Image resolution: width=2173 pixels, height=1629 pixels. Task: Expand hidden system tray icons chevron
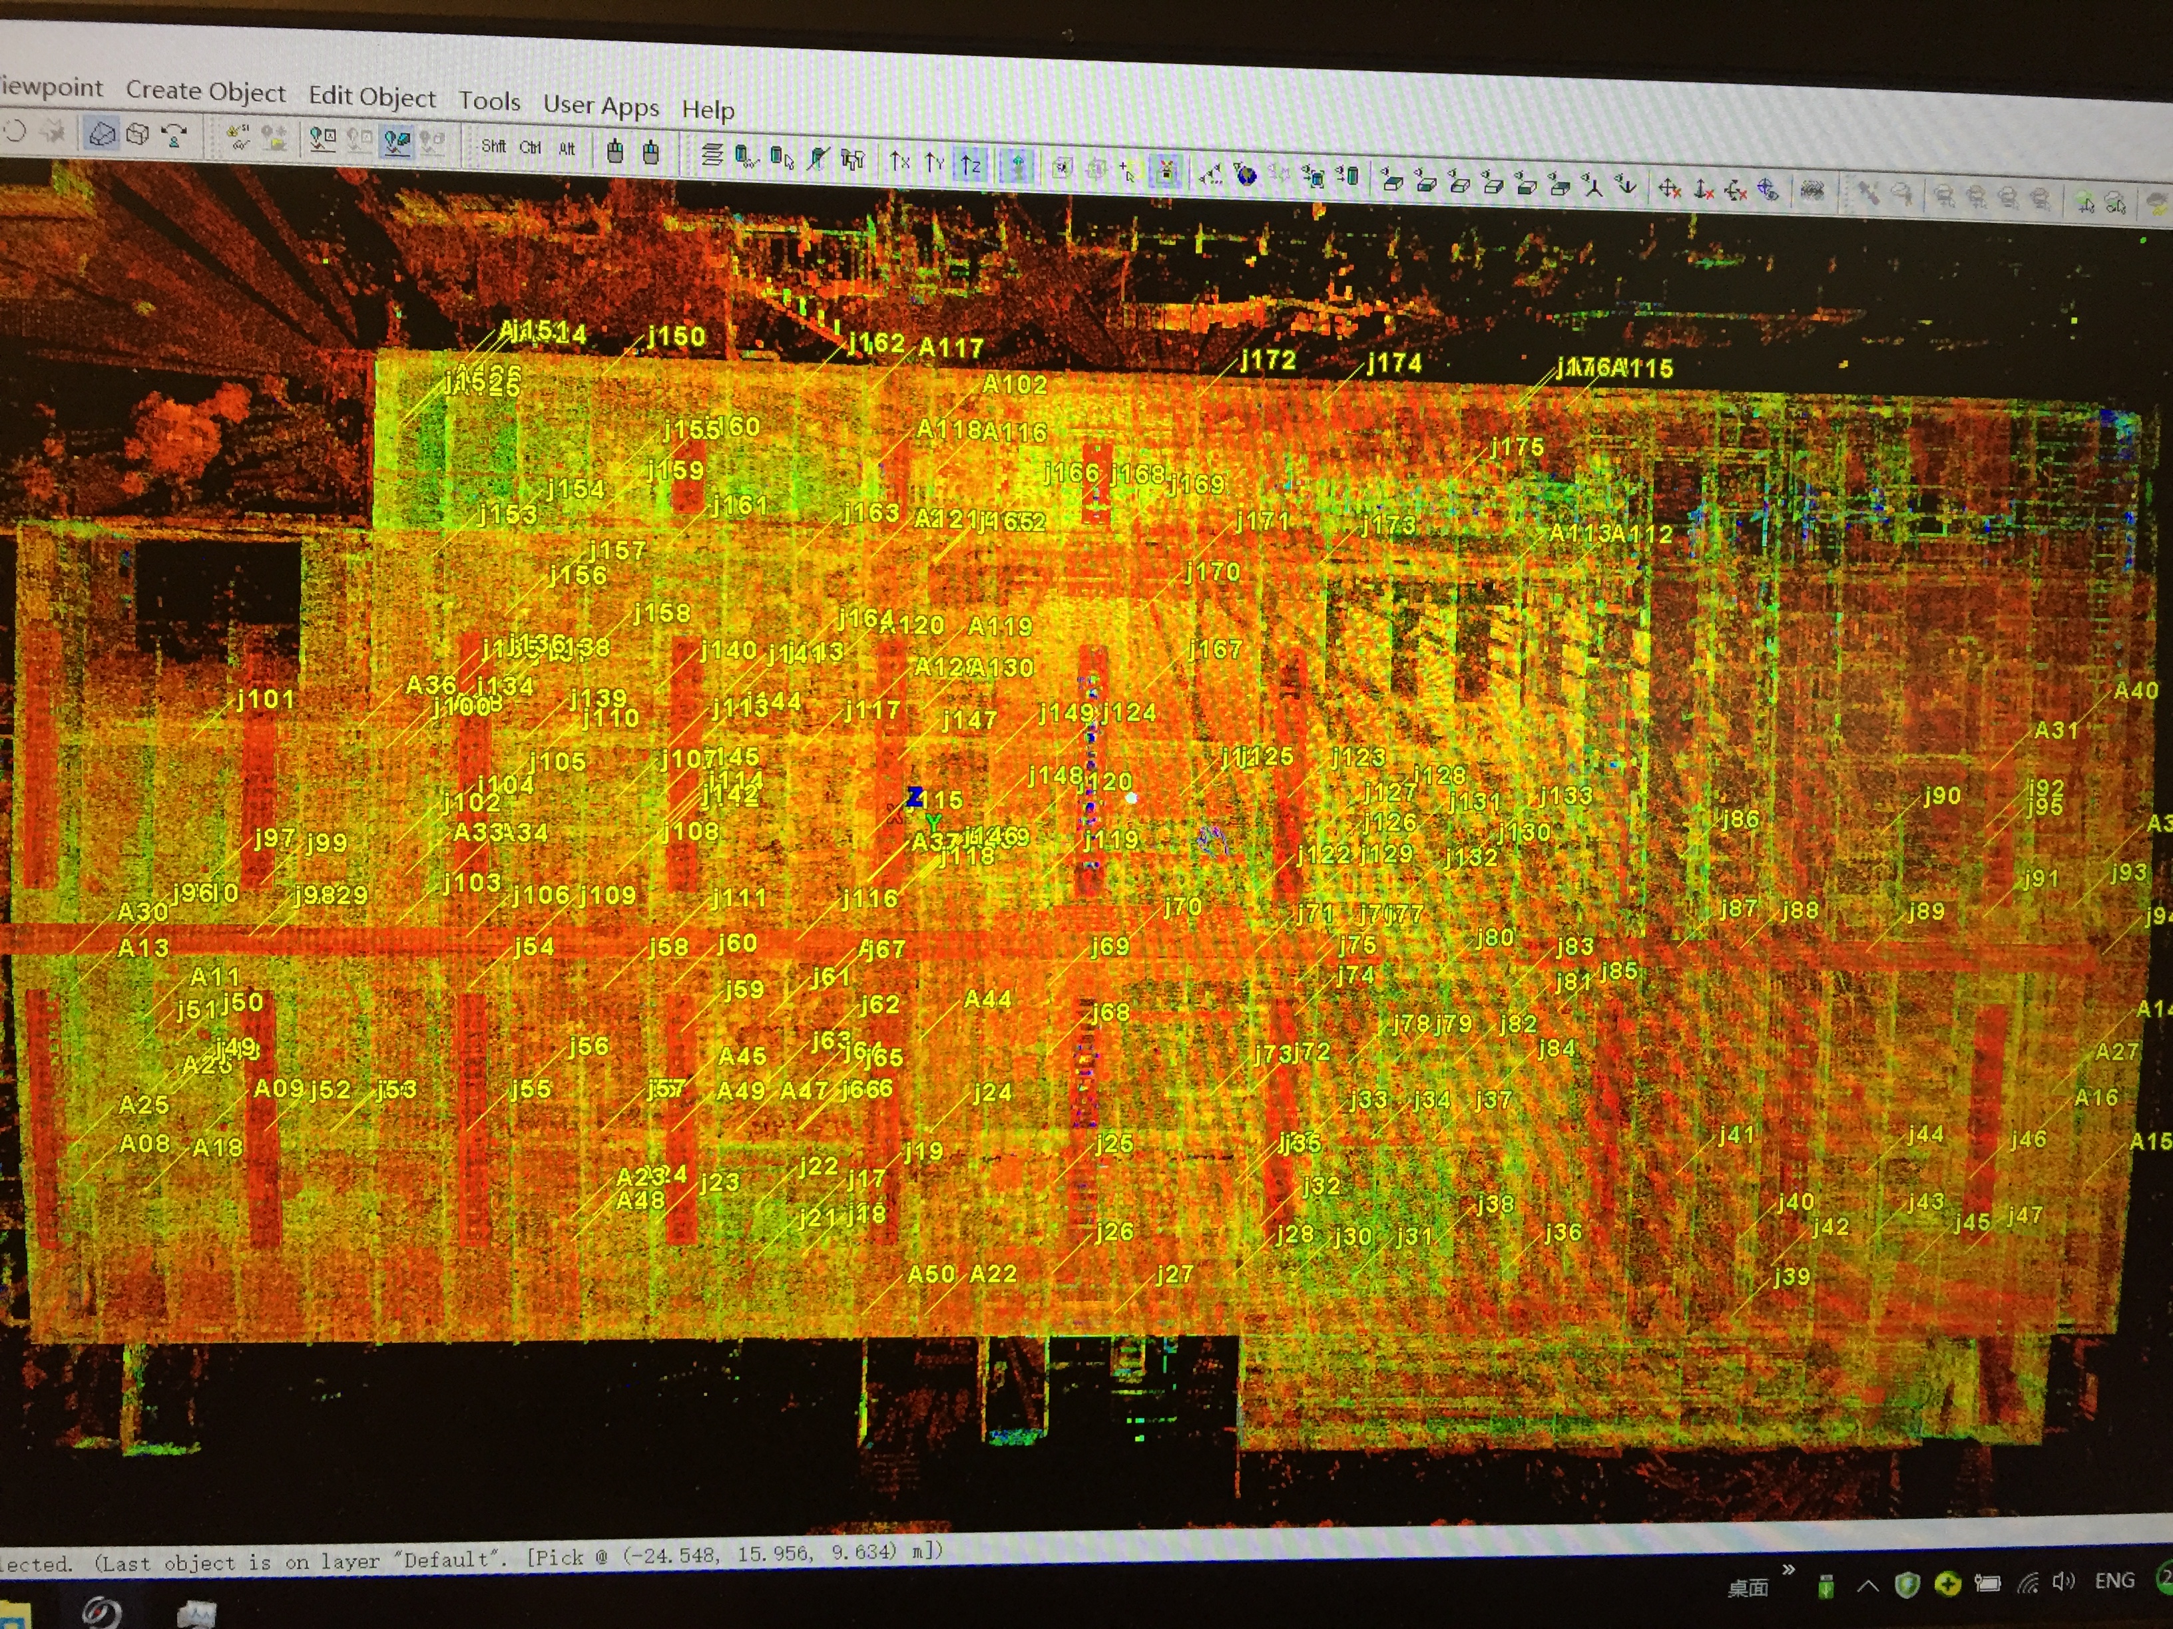(x=1867, y=1586)
